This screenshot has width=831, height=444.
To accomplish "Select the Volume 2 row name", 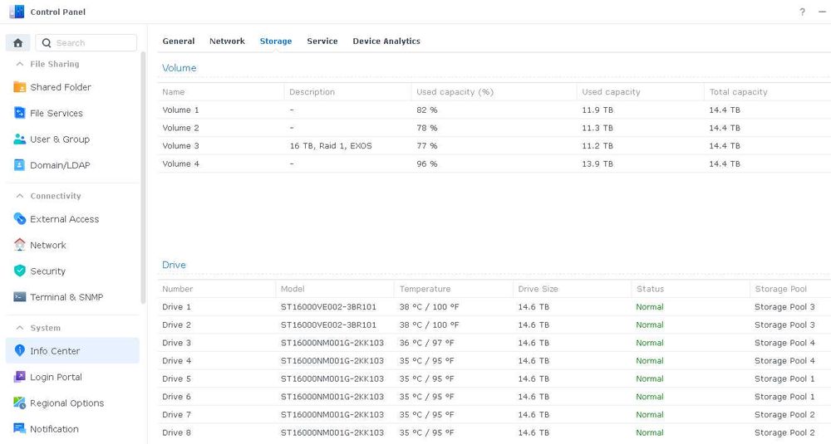I will point(180,128).
